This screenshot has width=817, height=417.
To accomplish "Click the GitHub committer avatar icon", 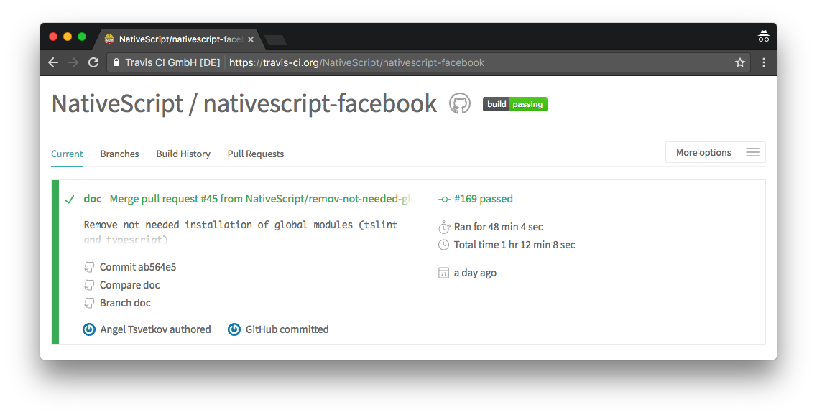I will (234, 329).
